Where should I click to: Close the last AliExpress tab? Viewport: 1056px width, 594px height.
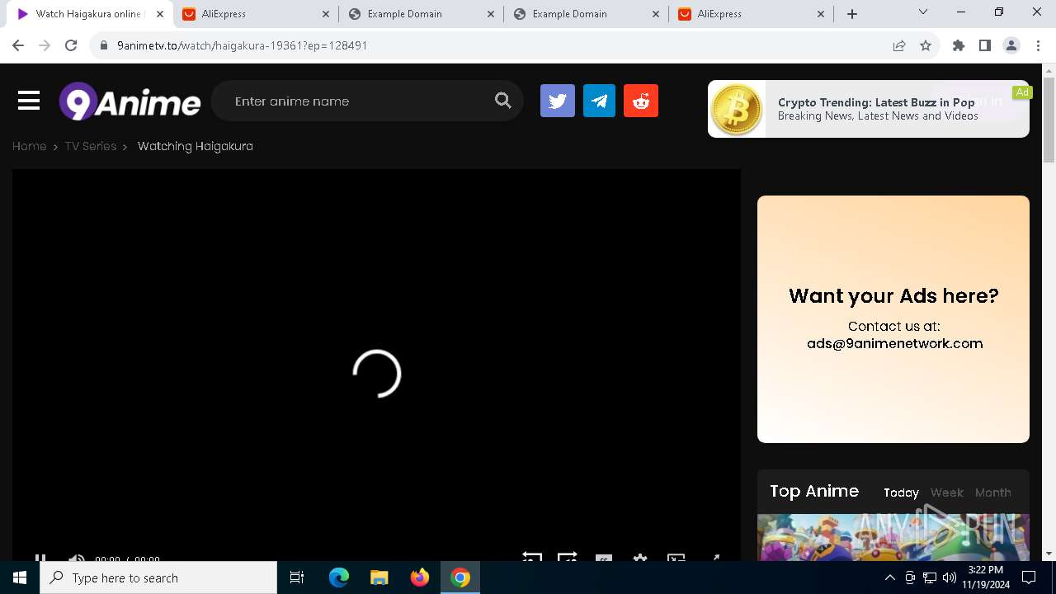coord(821,14)
